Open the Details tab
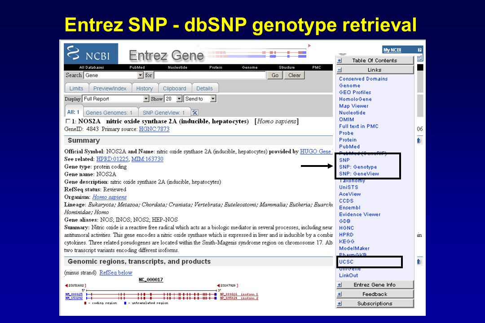 pos(204,88)
